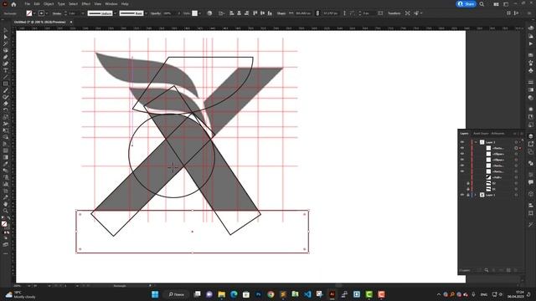Viewport: 536px width, 301px height.
Task: Click the Fill color swatch in control bar
Action: 29,13
